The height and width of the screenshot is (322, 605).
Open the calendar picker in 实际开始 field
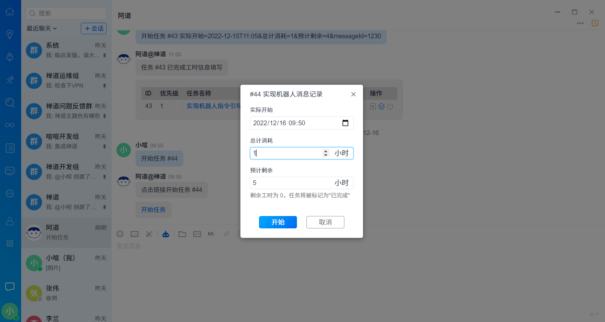tap(345, 123)
